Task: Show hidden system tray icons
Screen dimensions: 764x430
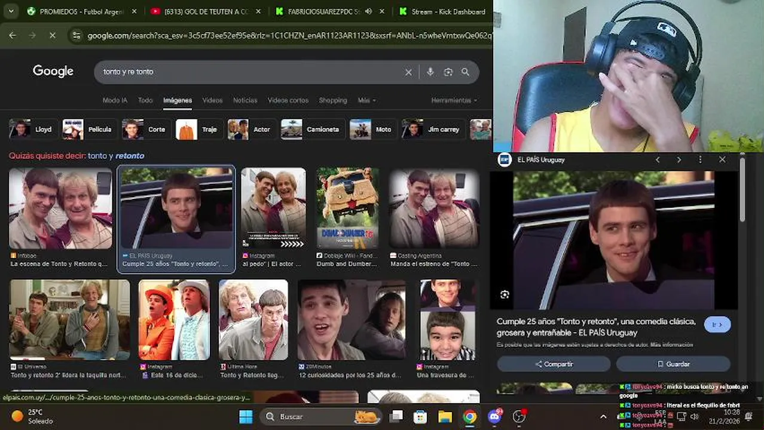Action: click(603, 416)
